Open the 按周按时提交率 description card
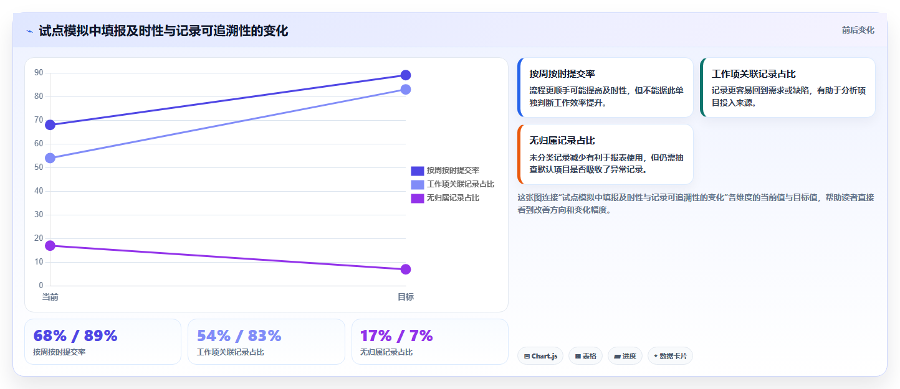The width and height of the screenshot is (900, 389). pyautogui.click(x=605, y=88)
